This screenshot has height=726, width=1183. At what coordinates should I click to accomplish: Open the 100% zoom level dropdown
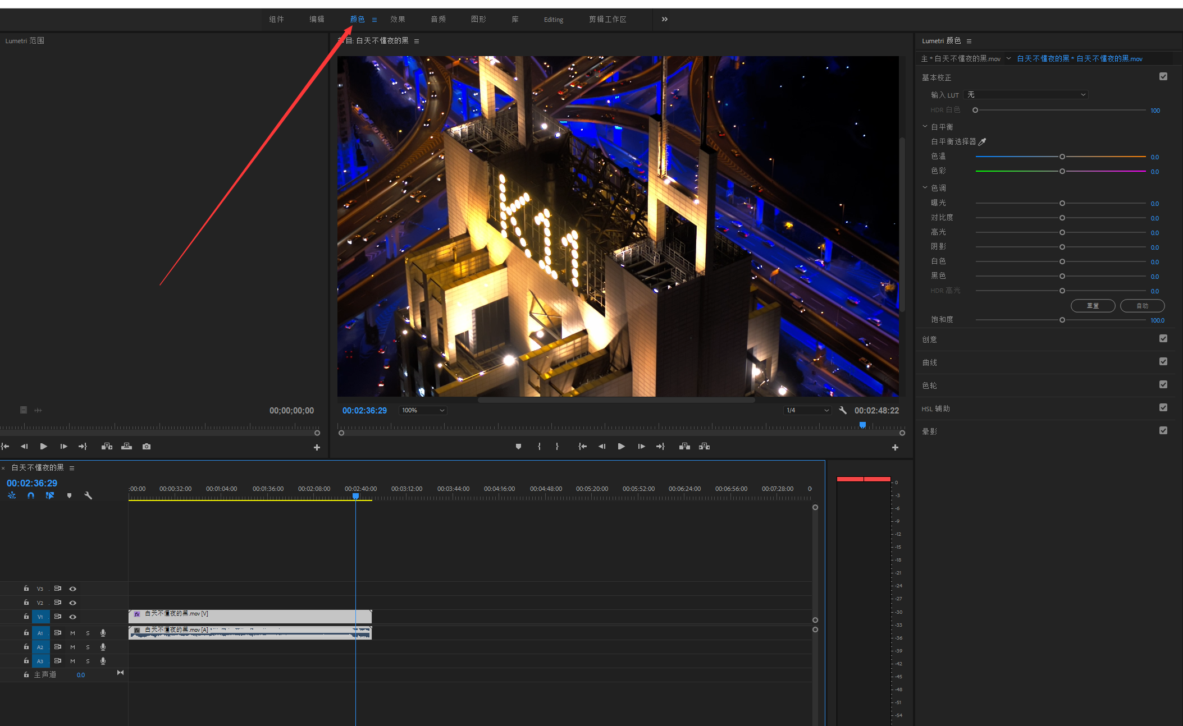(423, 411)
